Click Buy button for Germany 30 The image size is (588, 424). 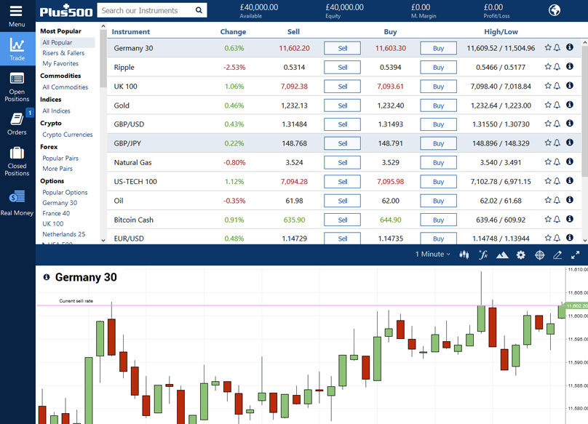438,48
